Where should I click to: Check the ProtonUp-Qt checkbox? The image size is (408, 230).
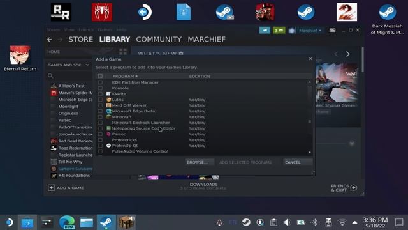coord(100,146)
